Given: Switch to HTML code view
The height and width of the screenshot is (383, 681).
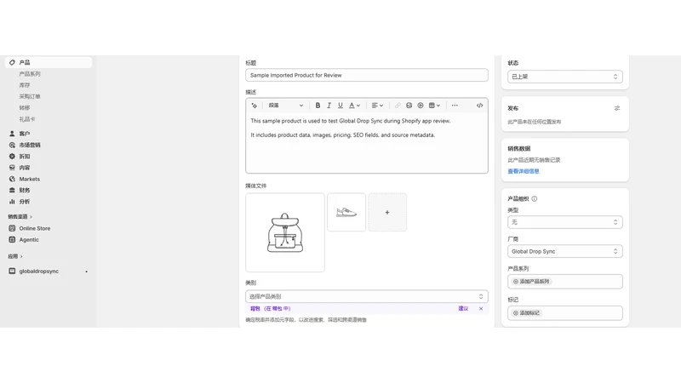Looking at the screenshot, I should pyautogui.click(x=479, y=106).
